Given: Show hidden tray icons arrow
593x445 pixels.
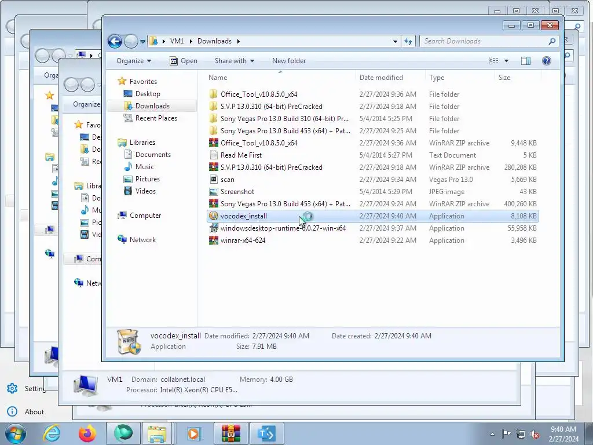Looking at the screenshot, I should [492, 434].
